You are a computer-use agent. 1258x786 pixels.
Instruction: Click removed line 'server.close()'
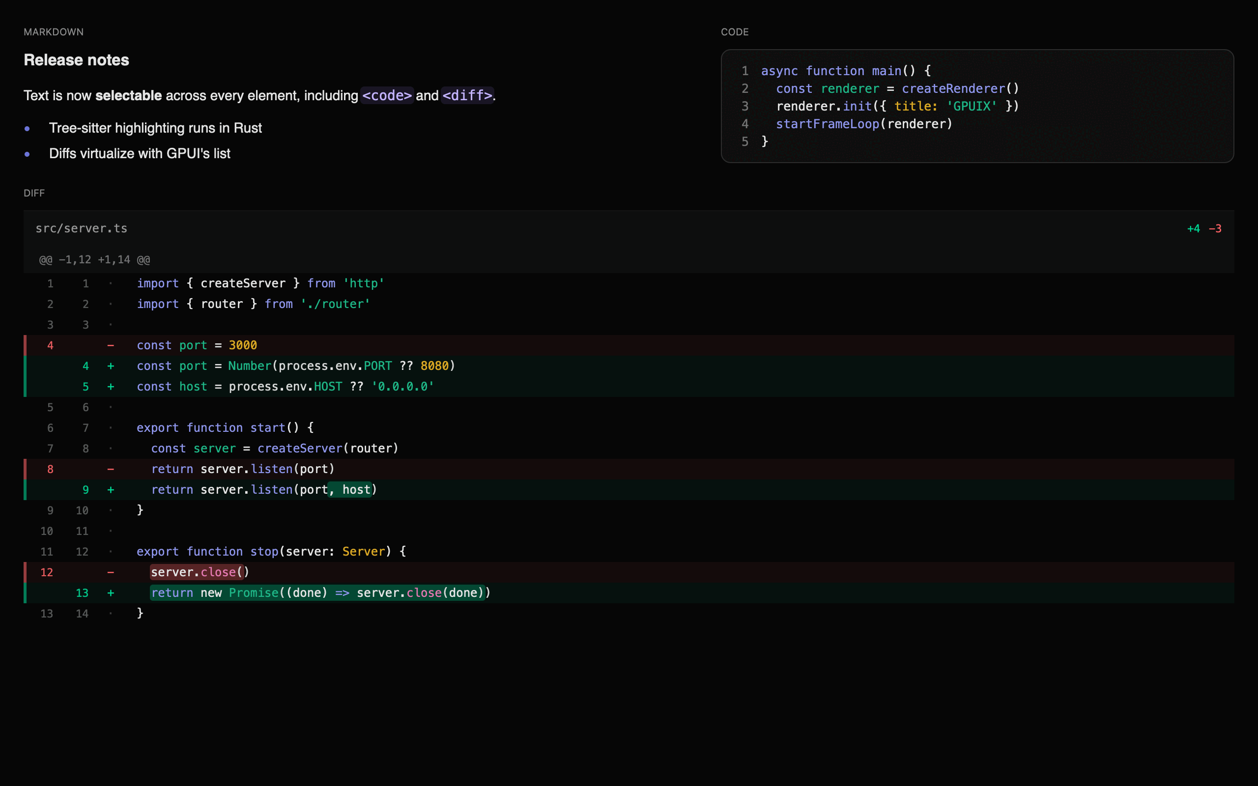(x=629, y=572)
